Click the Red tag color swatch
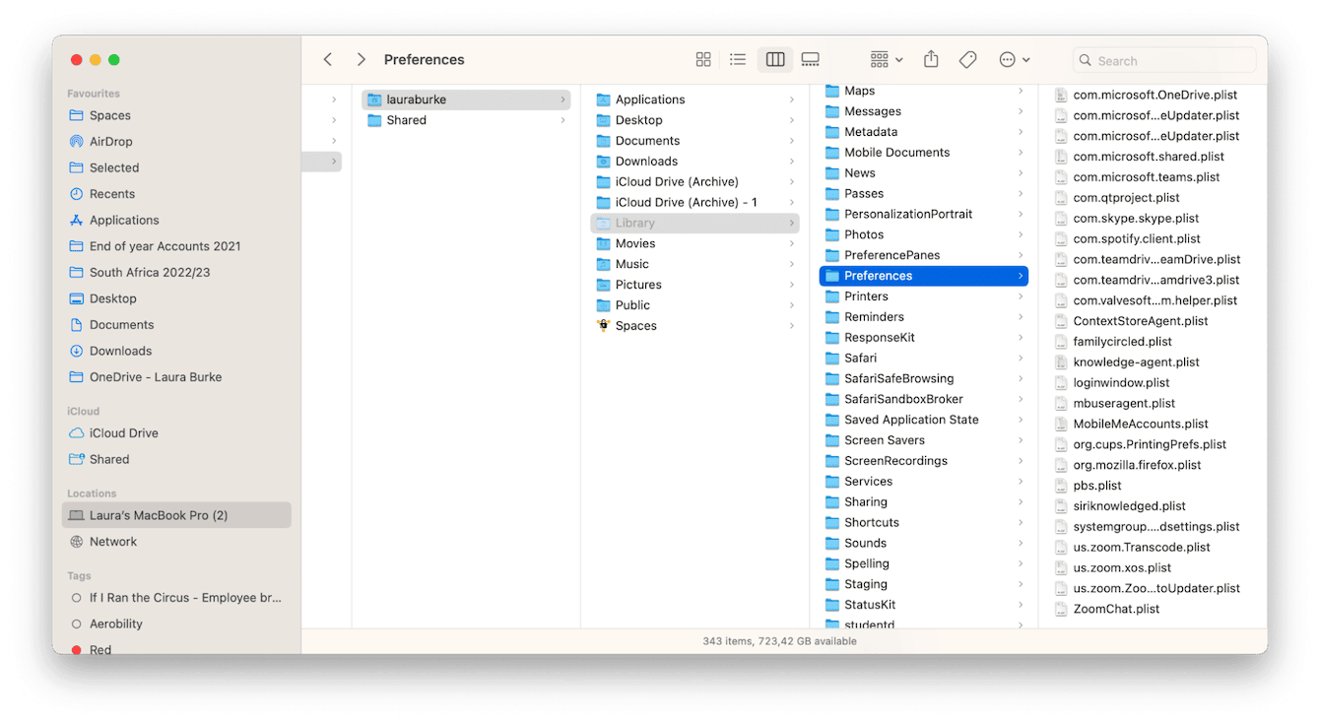 tap(76, 649)
